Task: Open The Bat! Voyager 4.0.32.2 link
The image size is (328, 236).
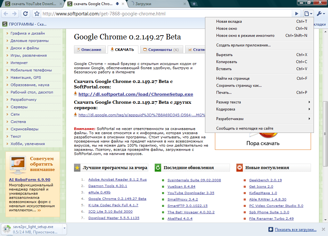Action: coord(191,212)
